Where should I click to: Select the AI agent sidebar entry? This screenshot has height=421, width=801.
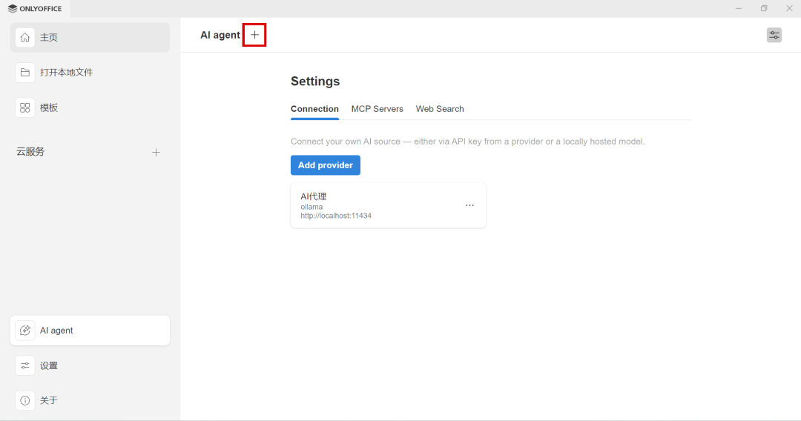(90, 330)
